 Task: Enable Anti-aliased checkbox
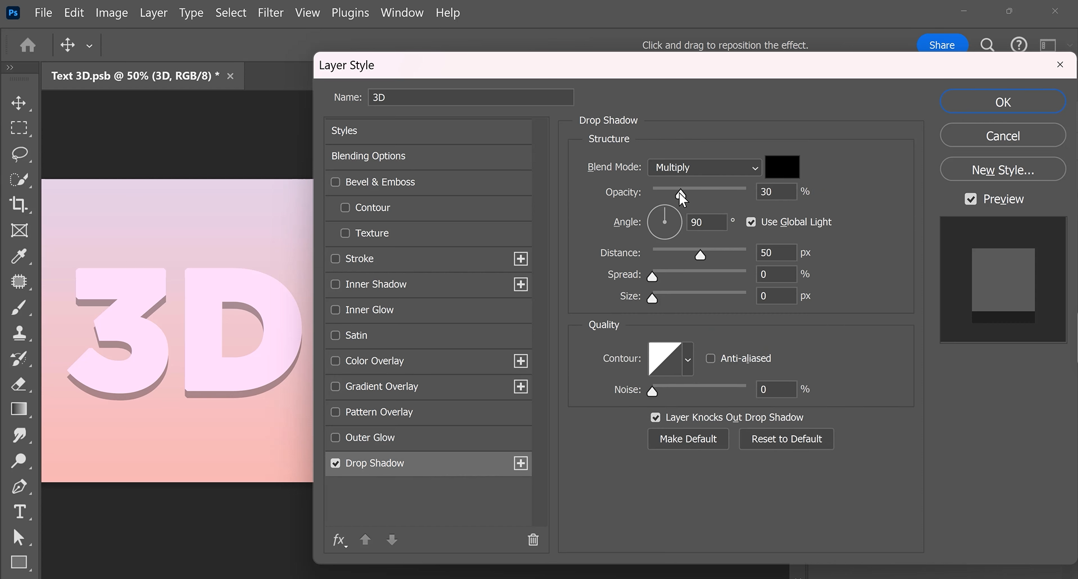click(x=711, y=358)
